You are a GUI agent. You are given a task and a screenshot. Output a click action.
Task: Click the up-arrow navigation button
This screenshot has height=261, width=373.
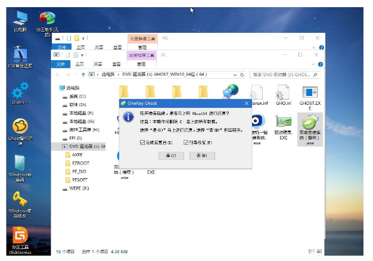coord(81,75)
